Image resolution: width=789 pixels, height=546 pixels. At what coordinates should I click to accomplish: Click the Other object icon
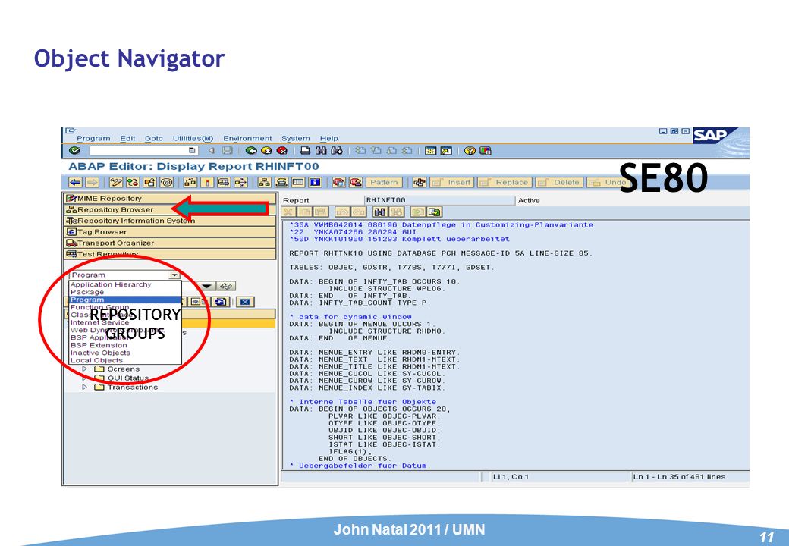tap(149, 183)
